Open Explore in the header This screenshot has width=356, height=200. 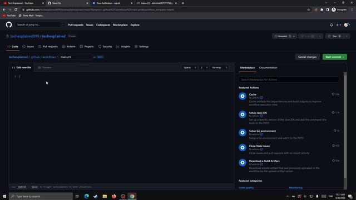click(x=135, y=25)
